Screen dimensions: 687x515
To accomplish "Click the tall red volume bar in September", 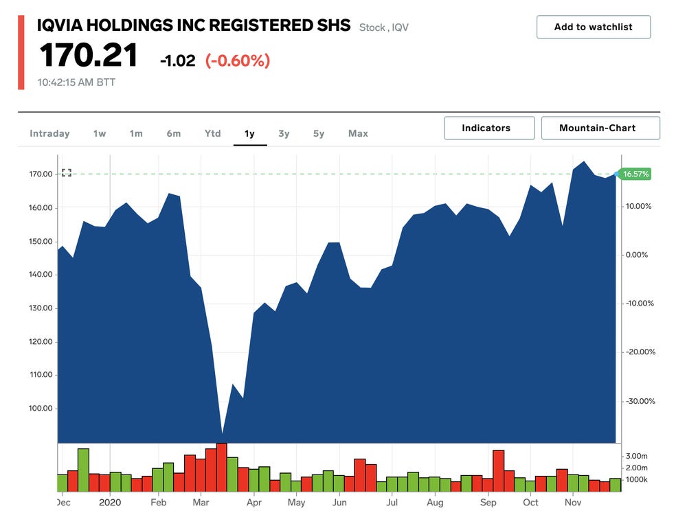I will click(499, 471).
